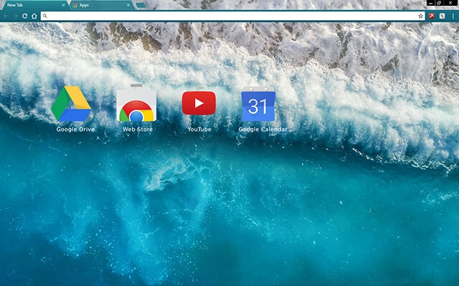Click the Google Calendar label text
This screenshot has height=286, width=459.
click(x=262, y=129)
